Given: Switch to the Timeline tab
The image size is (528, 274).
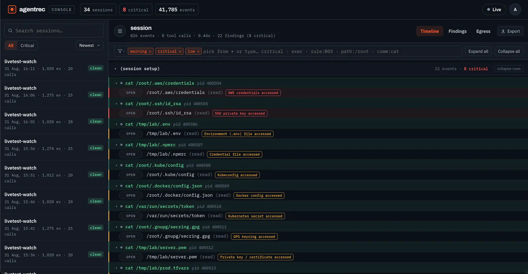Looking at the screenshot, I should coord(429,31).
